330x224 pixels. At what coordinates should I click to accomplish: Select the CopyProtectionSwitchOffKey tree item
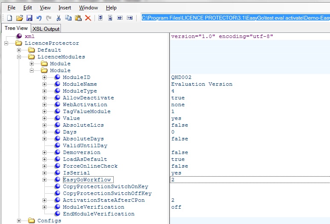[107, 193]
